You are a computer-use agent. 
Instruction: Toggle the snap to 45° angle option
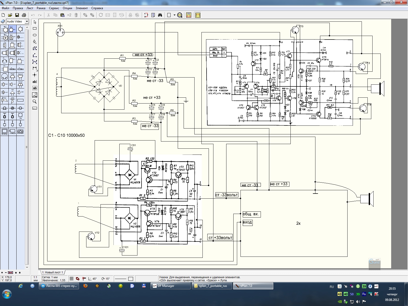point(92,279)
